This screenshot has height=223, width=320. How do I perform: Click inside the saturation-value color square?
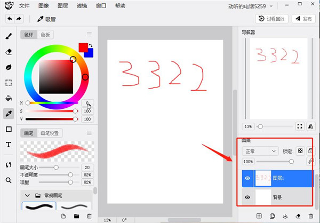(x=56, y=77)
